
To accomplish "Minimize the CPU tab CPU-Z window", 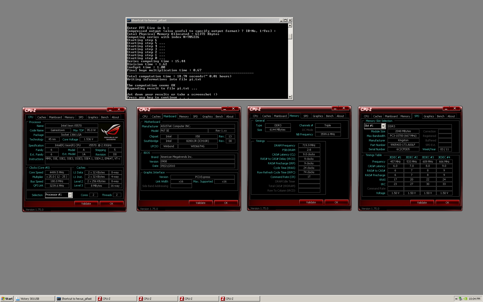I will coord(110,109).
